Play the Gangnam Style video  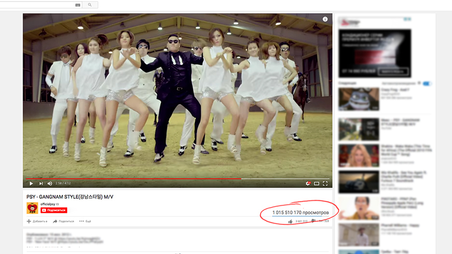pos(31,183)
